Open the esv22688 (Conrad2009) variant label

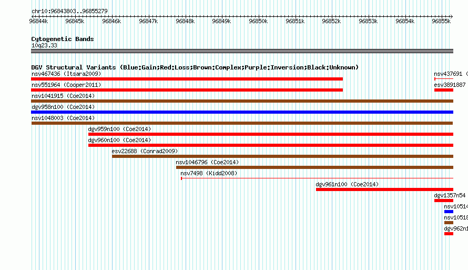point(145,151)
